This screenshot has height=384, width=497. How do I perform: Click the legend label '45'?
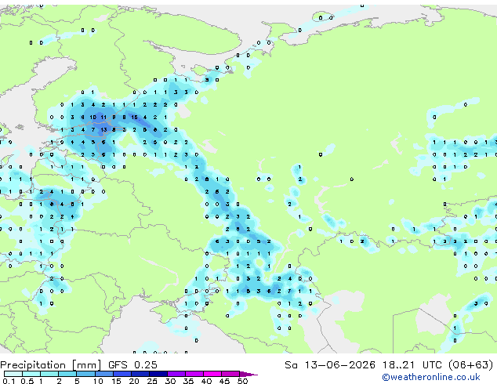224,381
